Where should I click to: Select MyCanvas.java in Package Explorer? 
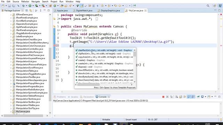click(x=23, y=111)
